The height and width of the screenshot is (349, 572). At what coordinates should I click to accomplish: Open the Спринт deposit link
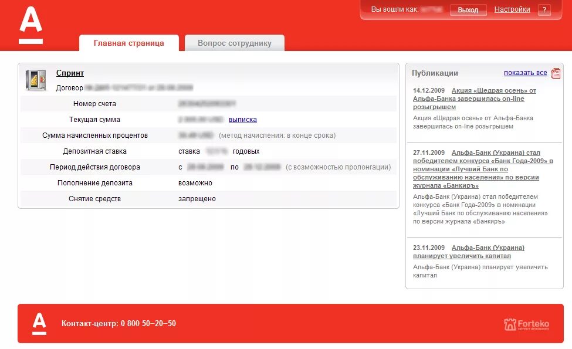[x=70, y=73]
